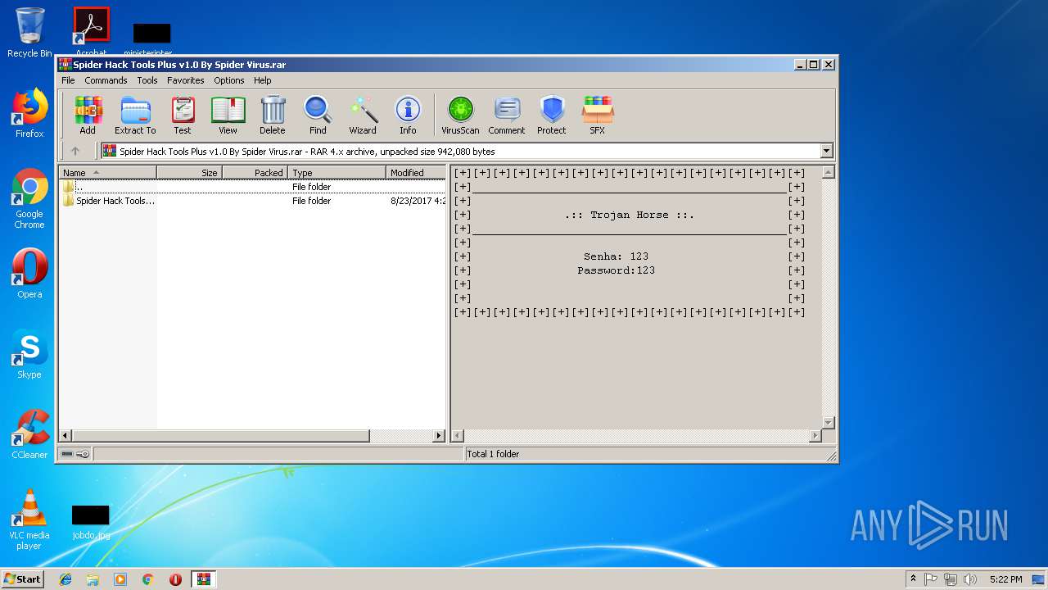This screenshot has height=590, width=1048.
Task: Open the Acrobat desktop shortcut
Action: point(91,31)
